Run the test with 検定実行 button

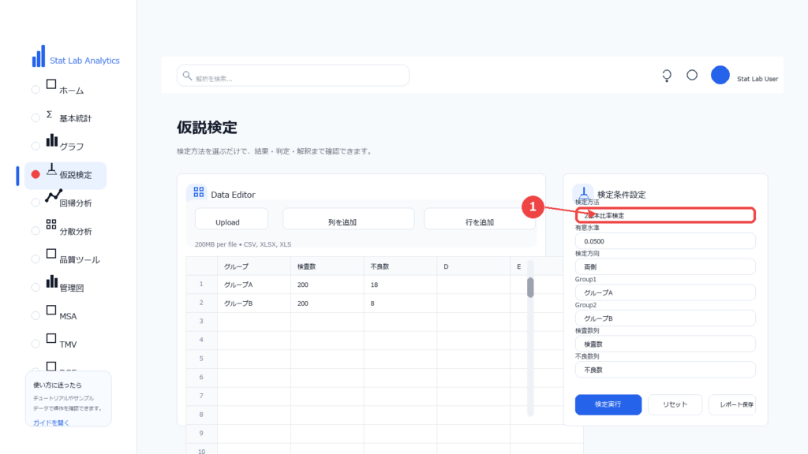(x=608, y=404)
